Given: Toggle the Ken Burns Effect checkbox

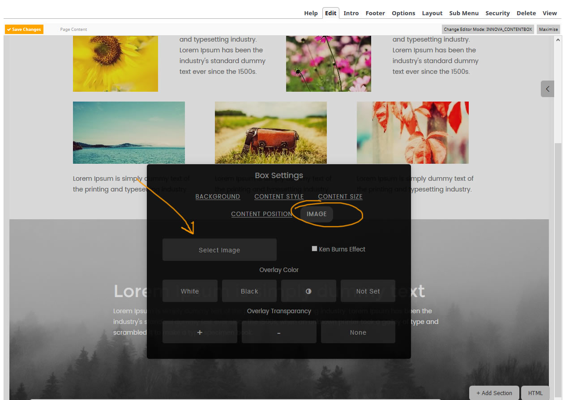Looking at the screenshot, I should click(315, 249).
